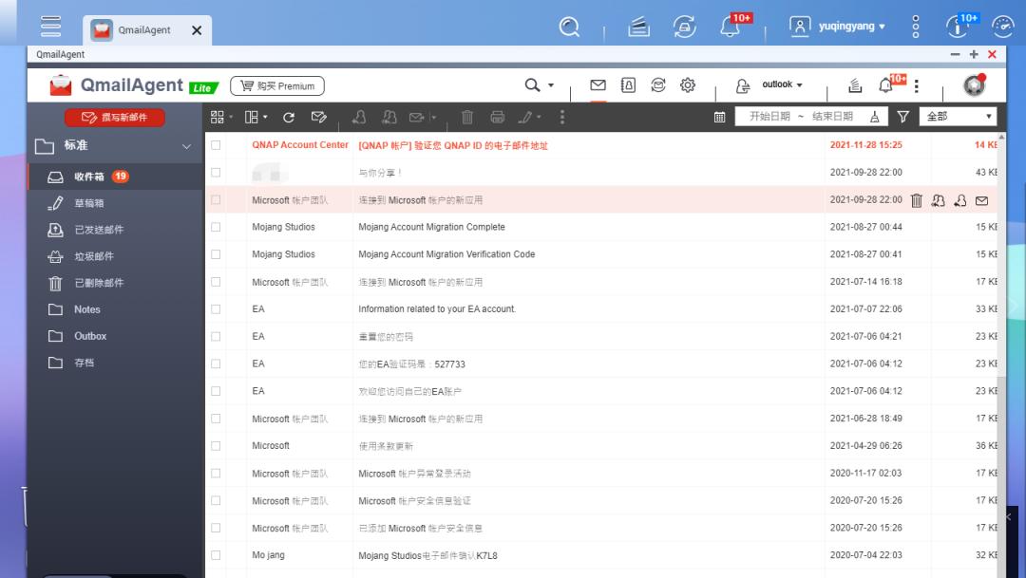The image size is (1026, 578).
Task: Refresh the inbox mail list
Action: tap(288, 117)
